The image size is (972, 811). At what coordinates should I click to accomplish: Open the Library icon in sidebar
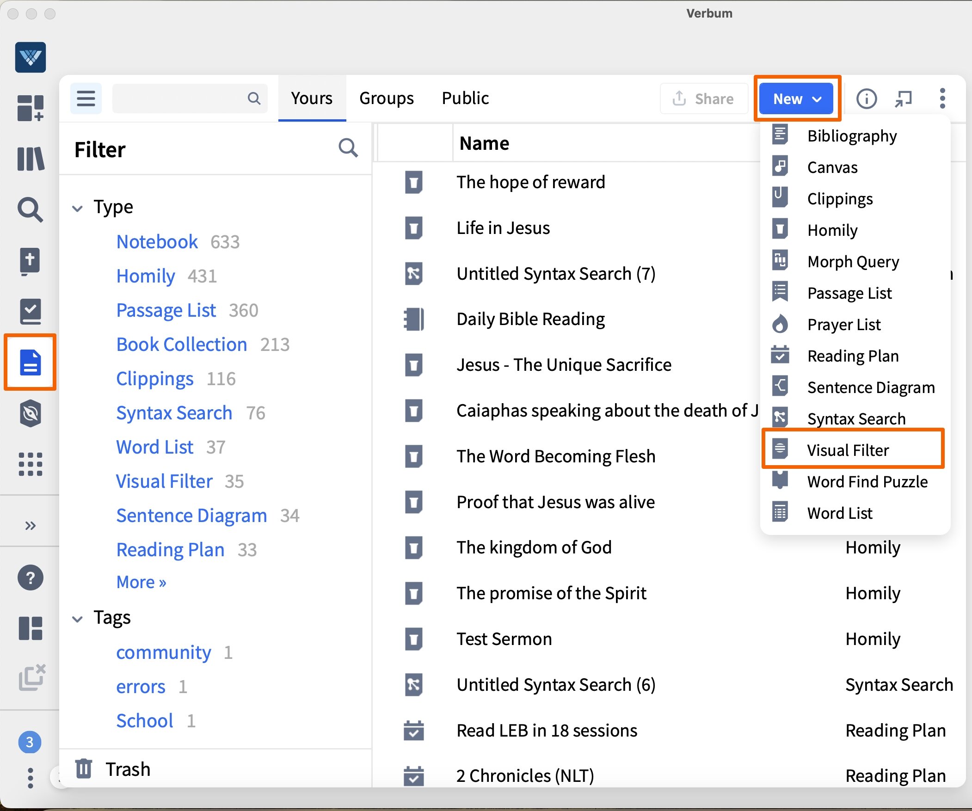coord(31,159)
